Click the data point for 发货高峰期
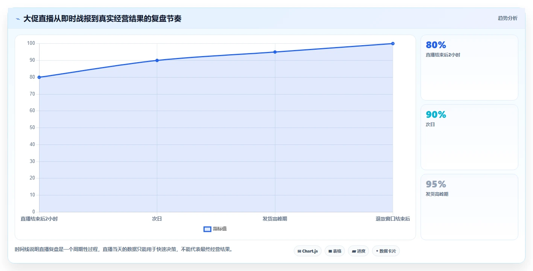This screenshot has width=533, height=271. (275, 52)
